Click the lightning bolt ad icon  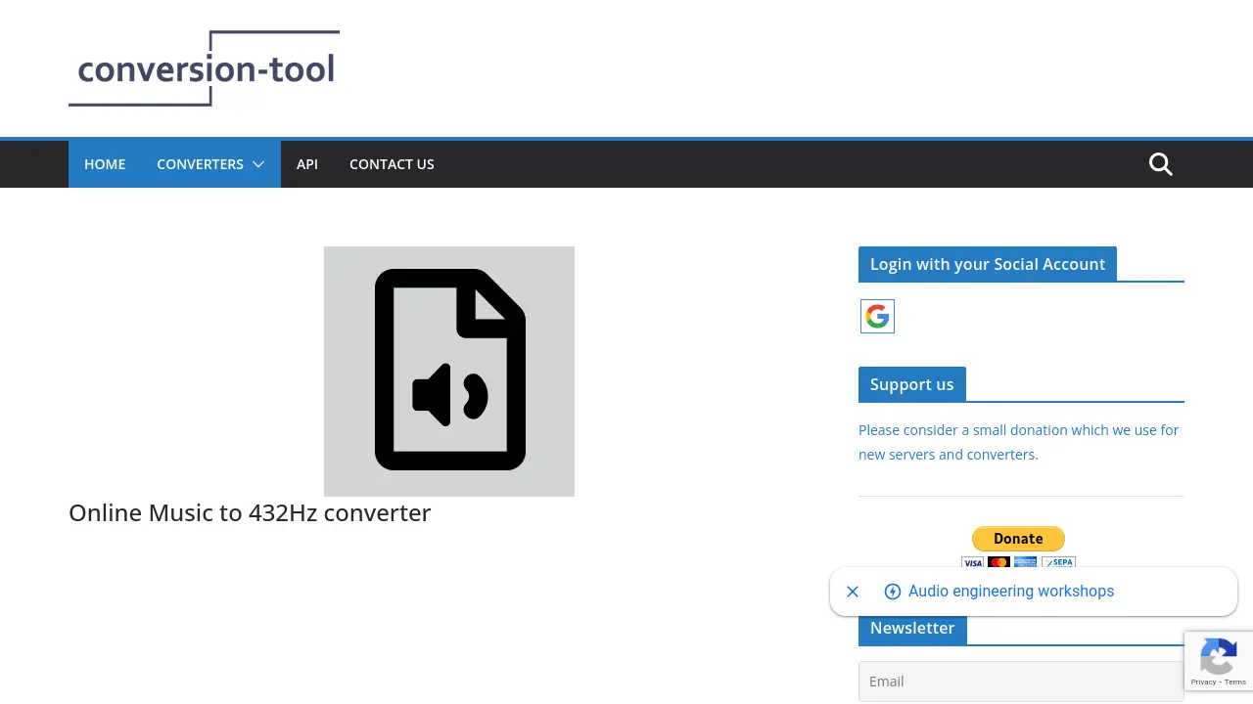point(893,592)
